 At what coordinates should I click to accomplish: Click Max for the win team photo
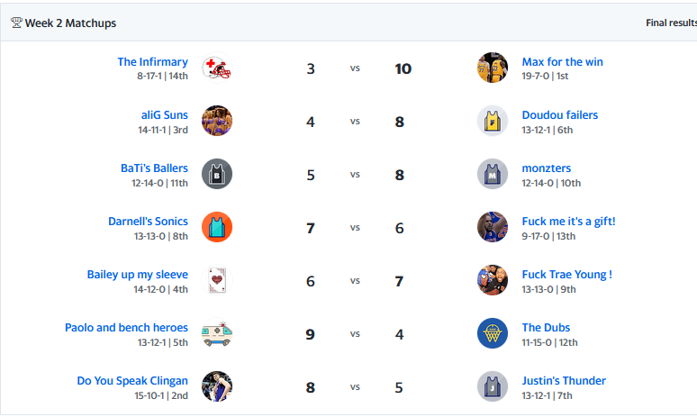click(493, 68)
